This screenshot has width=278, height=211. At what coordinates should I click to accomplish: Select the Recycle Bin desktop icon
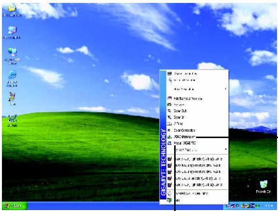coord(263,187)
